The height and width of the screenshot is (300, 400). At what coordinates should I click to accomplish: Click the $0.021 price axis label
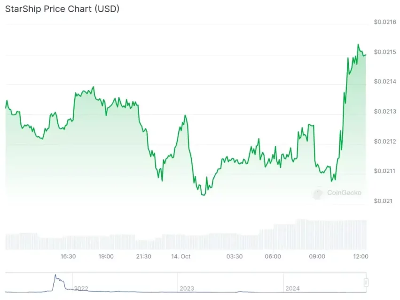(x=383, y=201)
